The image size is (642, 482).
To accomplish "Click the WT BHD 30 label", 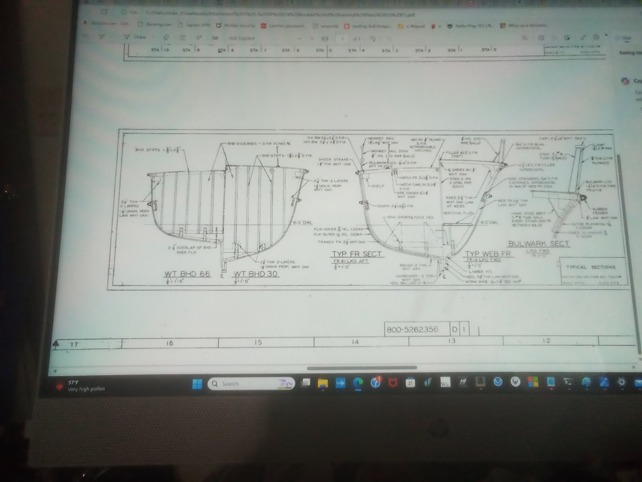I will 256,274.
